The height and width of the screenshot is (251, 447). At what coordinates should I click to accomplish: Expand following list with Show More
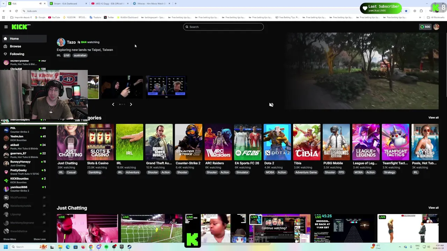pos(10,239)
